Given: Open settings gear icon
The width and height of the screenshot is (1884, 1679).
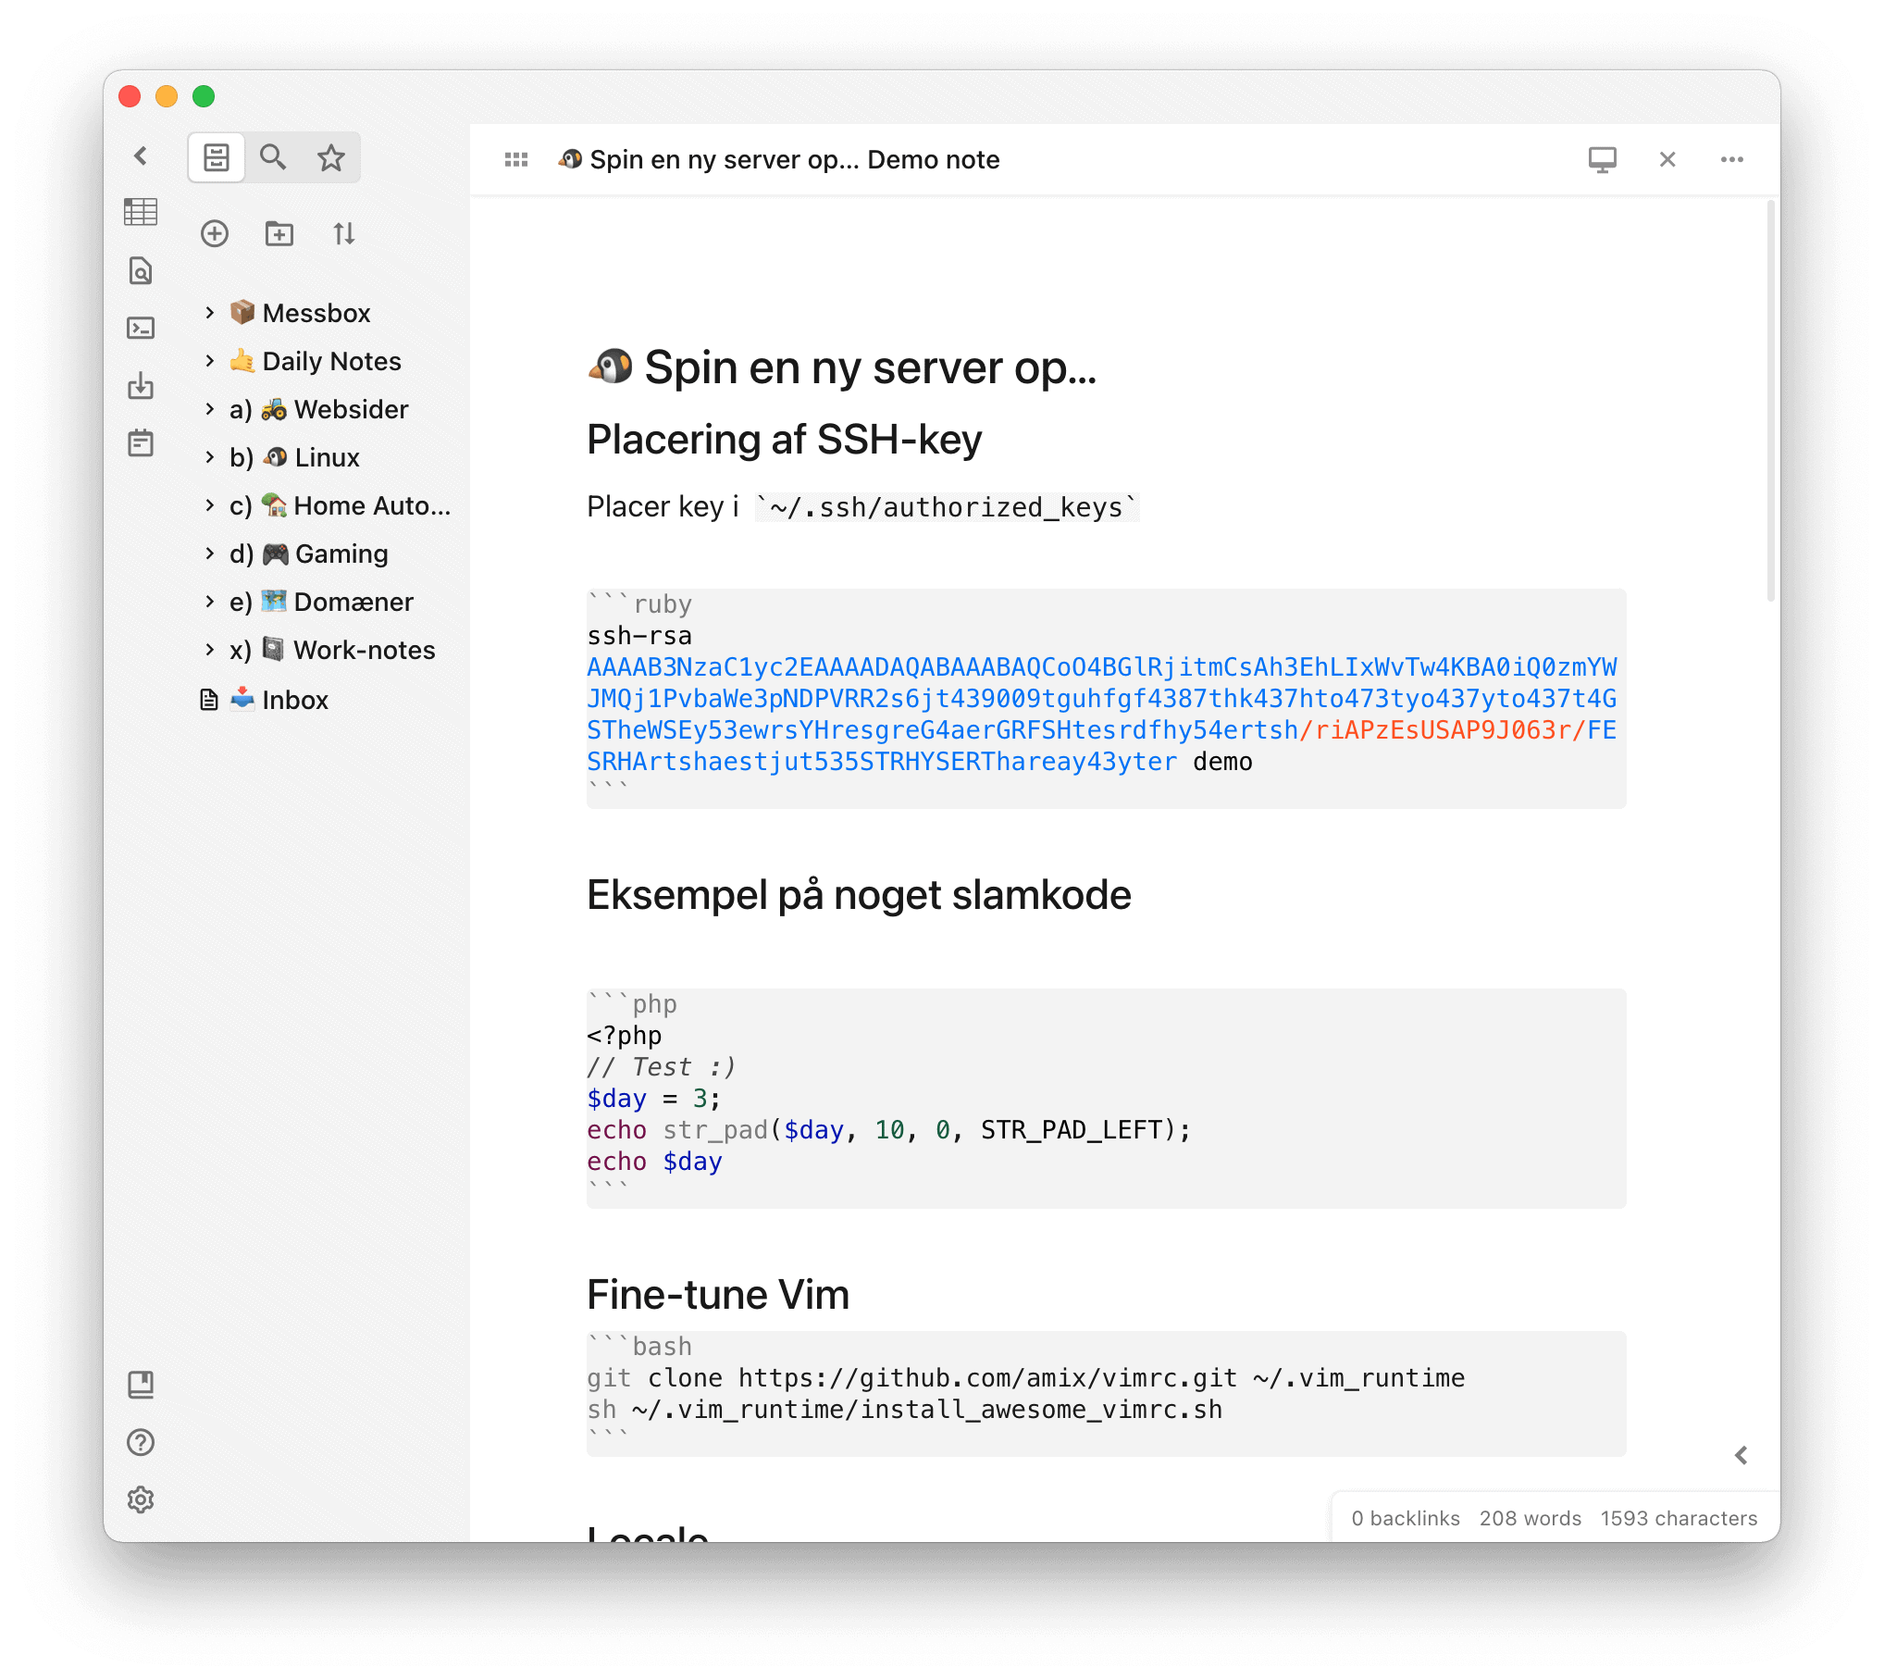Looking at the screenshot, I should click(x=141, y=1499).
